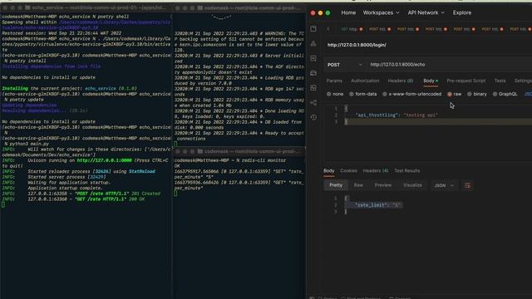Select the raw body type

[455, 94]
